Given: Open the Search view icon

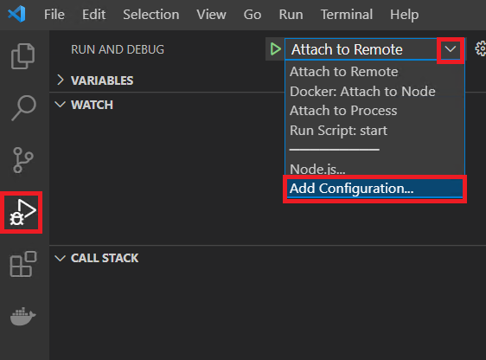Looking at the screenshot, I should 23,108.
